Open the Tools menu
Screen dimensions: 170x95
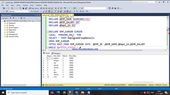click(32, 5)
